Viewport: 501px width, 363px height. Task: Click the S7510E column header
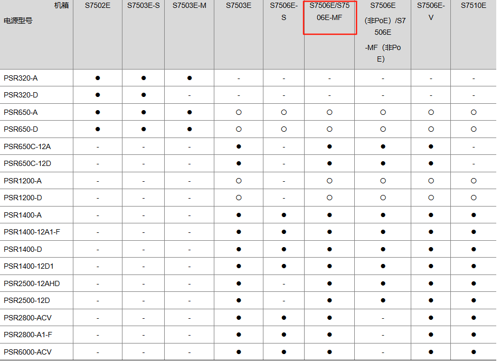coord(474,6)
